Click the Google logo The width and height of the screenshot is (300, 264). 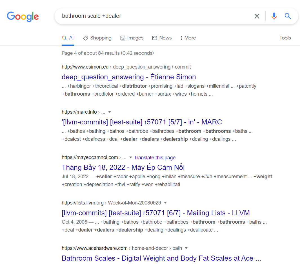tap(23, 16)
